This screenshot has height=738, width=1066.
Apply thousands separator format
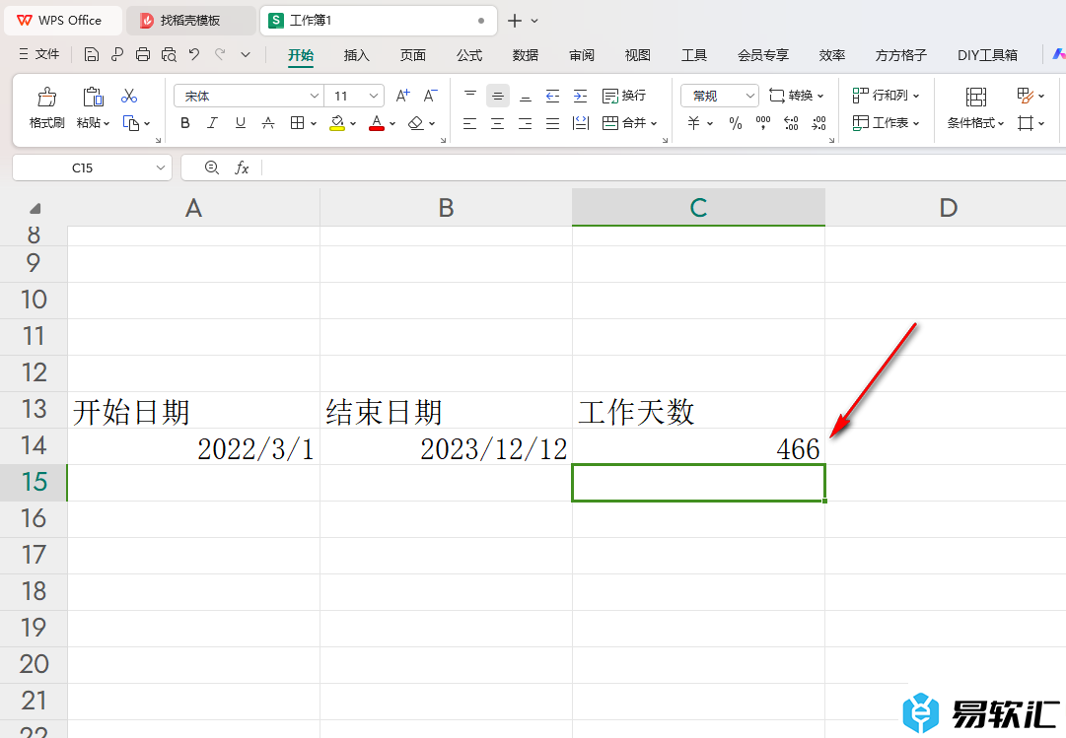(x=763, y=123)
